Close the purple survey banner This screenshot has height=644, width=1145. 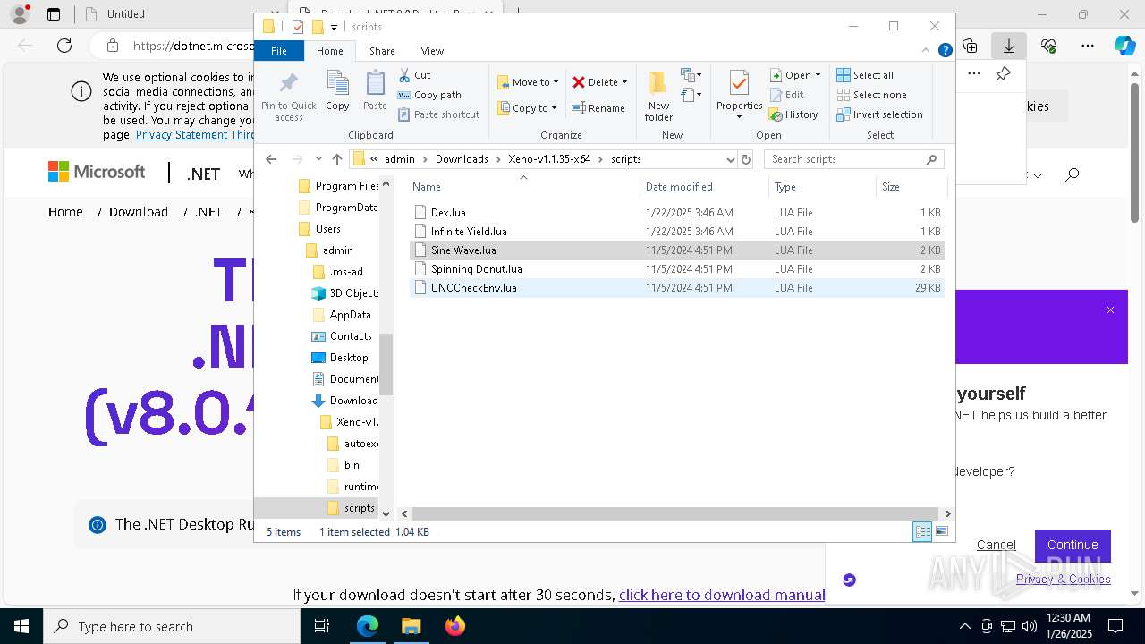[1110, 310]
